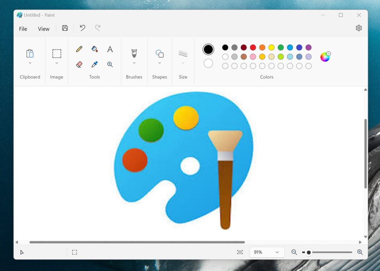Select the Fill with color tool
Image resolution: width=380 pixels, height=271 pixels.
point(94,48)
